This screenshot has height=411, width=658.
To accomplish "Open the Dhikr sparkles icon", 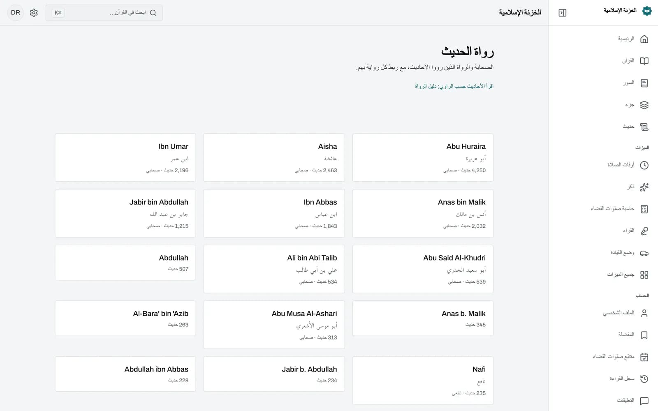I will (x=644, y=187).
